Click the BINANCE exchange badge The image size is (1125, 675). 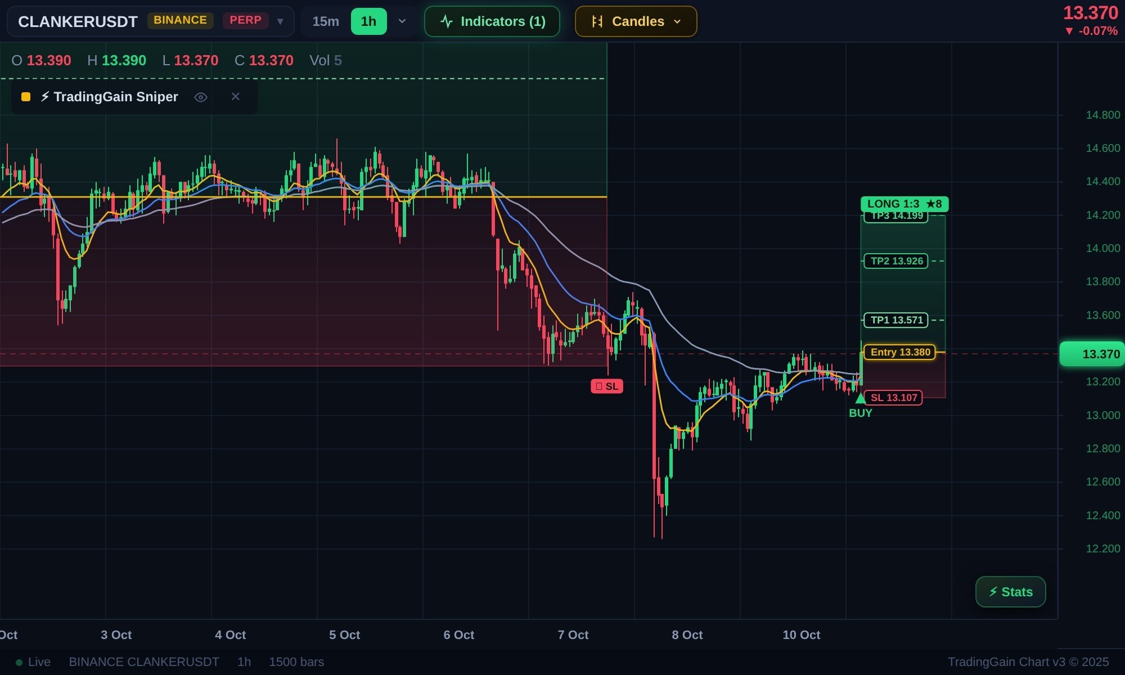(181, 20)
